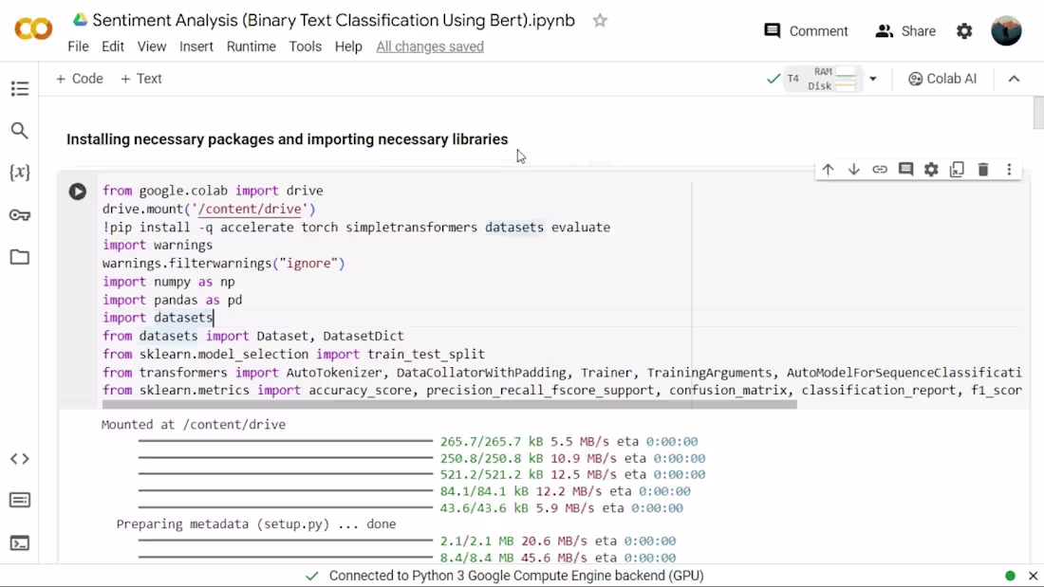
Task: Open the Tools menu
Action: tap(305, 46)
